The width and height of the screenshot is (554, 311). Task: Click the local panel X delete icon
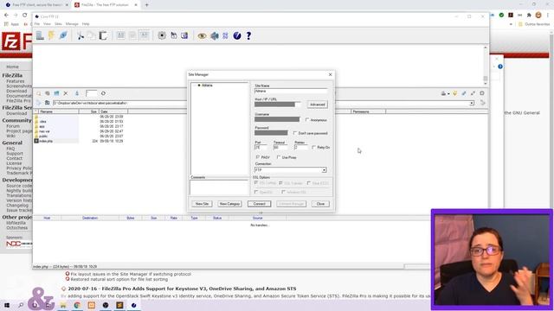[x=66, y=93]
